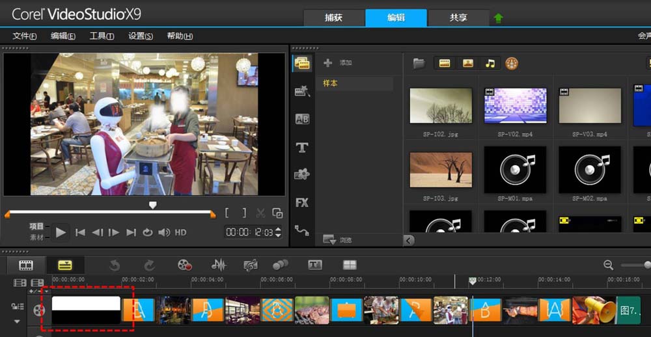Zoom out the timeline with magnifier icon
This screenshot has width=651, height=337.
click(x=609, y=265)
